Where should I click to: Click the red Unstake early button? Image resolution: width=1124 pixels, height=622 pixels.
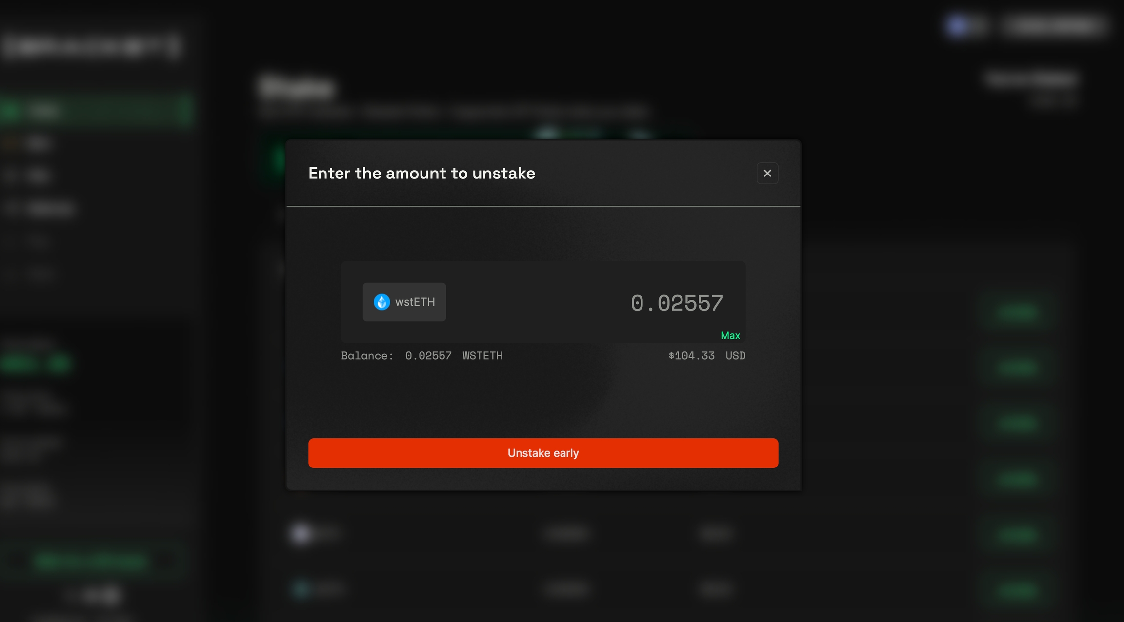543,453
